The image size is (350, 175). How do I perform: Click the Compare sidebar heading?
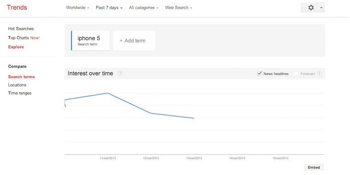pyautogui.click(x=17, y=67)
